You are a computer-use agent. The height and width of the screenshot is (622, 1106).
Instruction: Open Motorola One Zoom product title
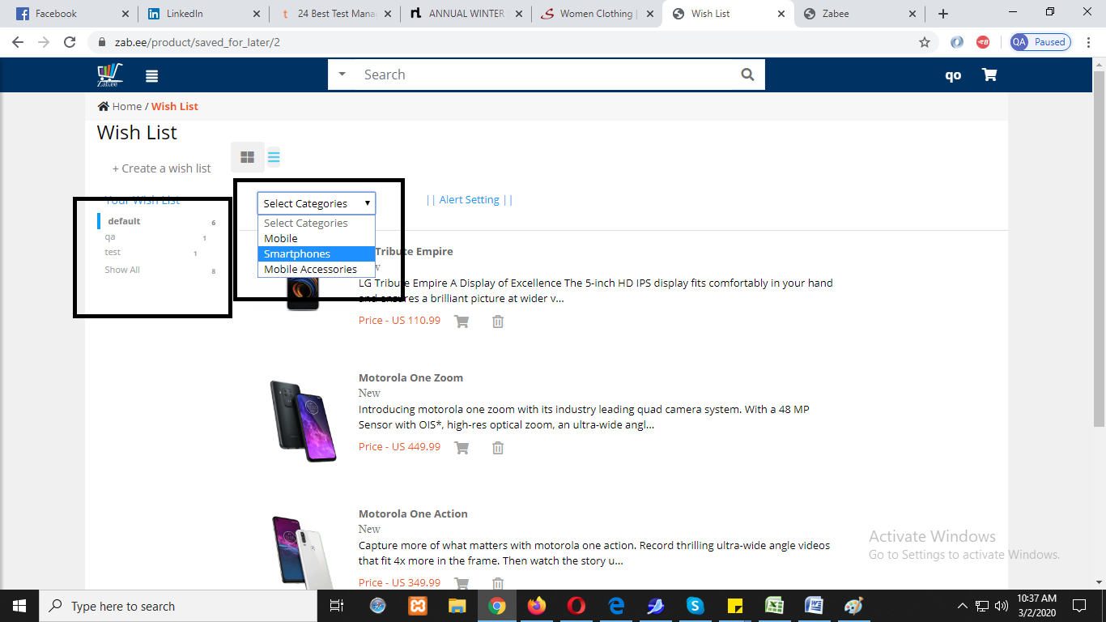(x=410, y=377)
